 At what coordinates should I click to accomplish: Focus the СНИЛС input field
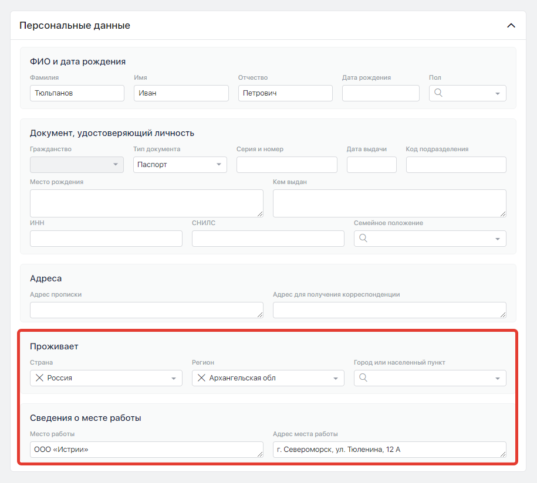(268, 239)
